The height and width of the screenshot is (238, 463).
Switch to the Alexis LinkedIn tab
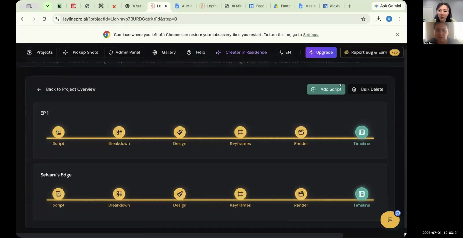coord(332,6)
